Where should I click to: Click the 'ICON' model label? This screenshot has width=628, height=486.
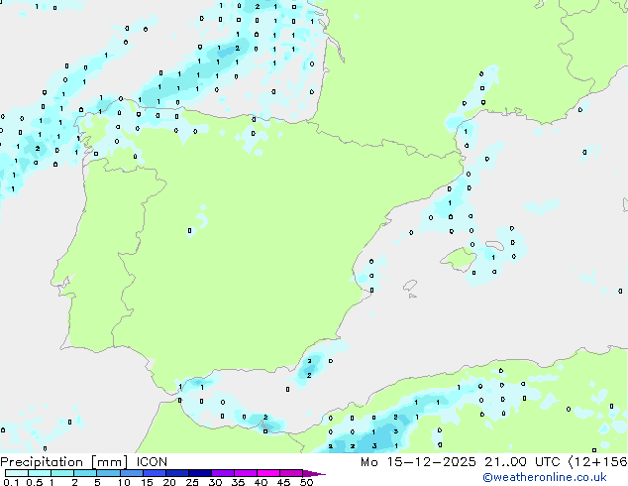tap(152, 462)
